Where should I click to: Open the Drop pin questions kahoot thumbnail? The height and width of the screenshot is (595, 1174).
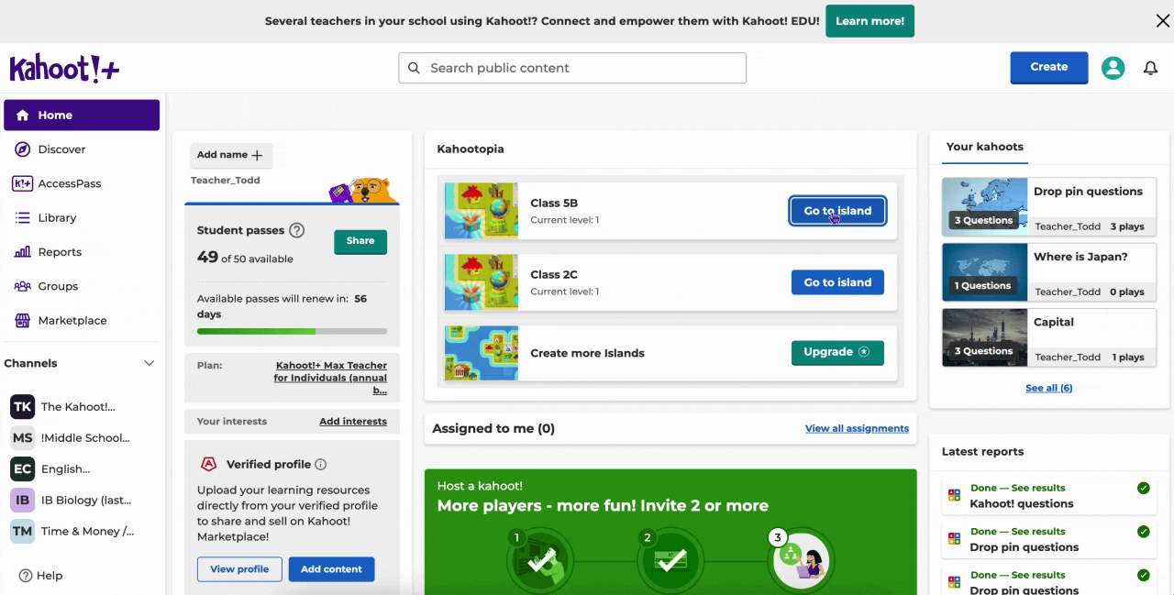(x=984, y=204)
